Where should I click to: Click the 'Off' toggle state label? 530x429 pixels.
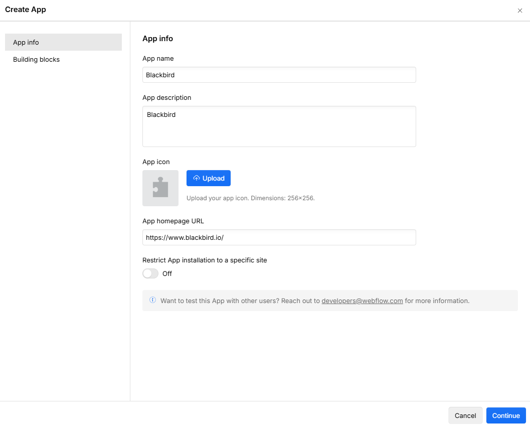pos(167,274)
